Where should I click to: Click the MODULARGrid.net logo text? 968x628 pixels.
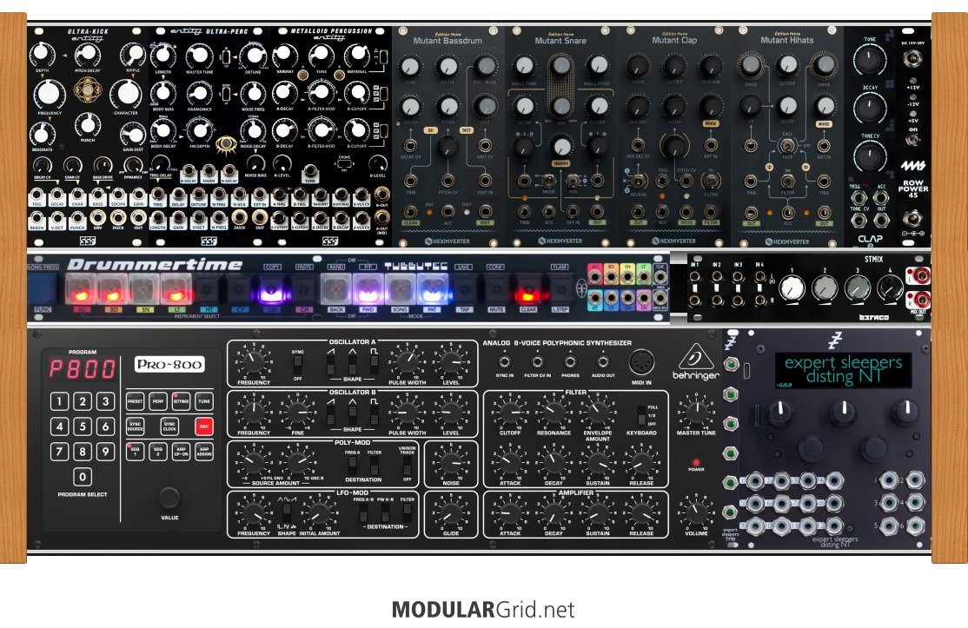point(483,610)
